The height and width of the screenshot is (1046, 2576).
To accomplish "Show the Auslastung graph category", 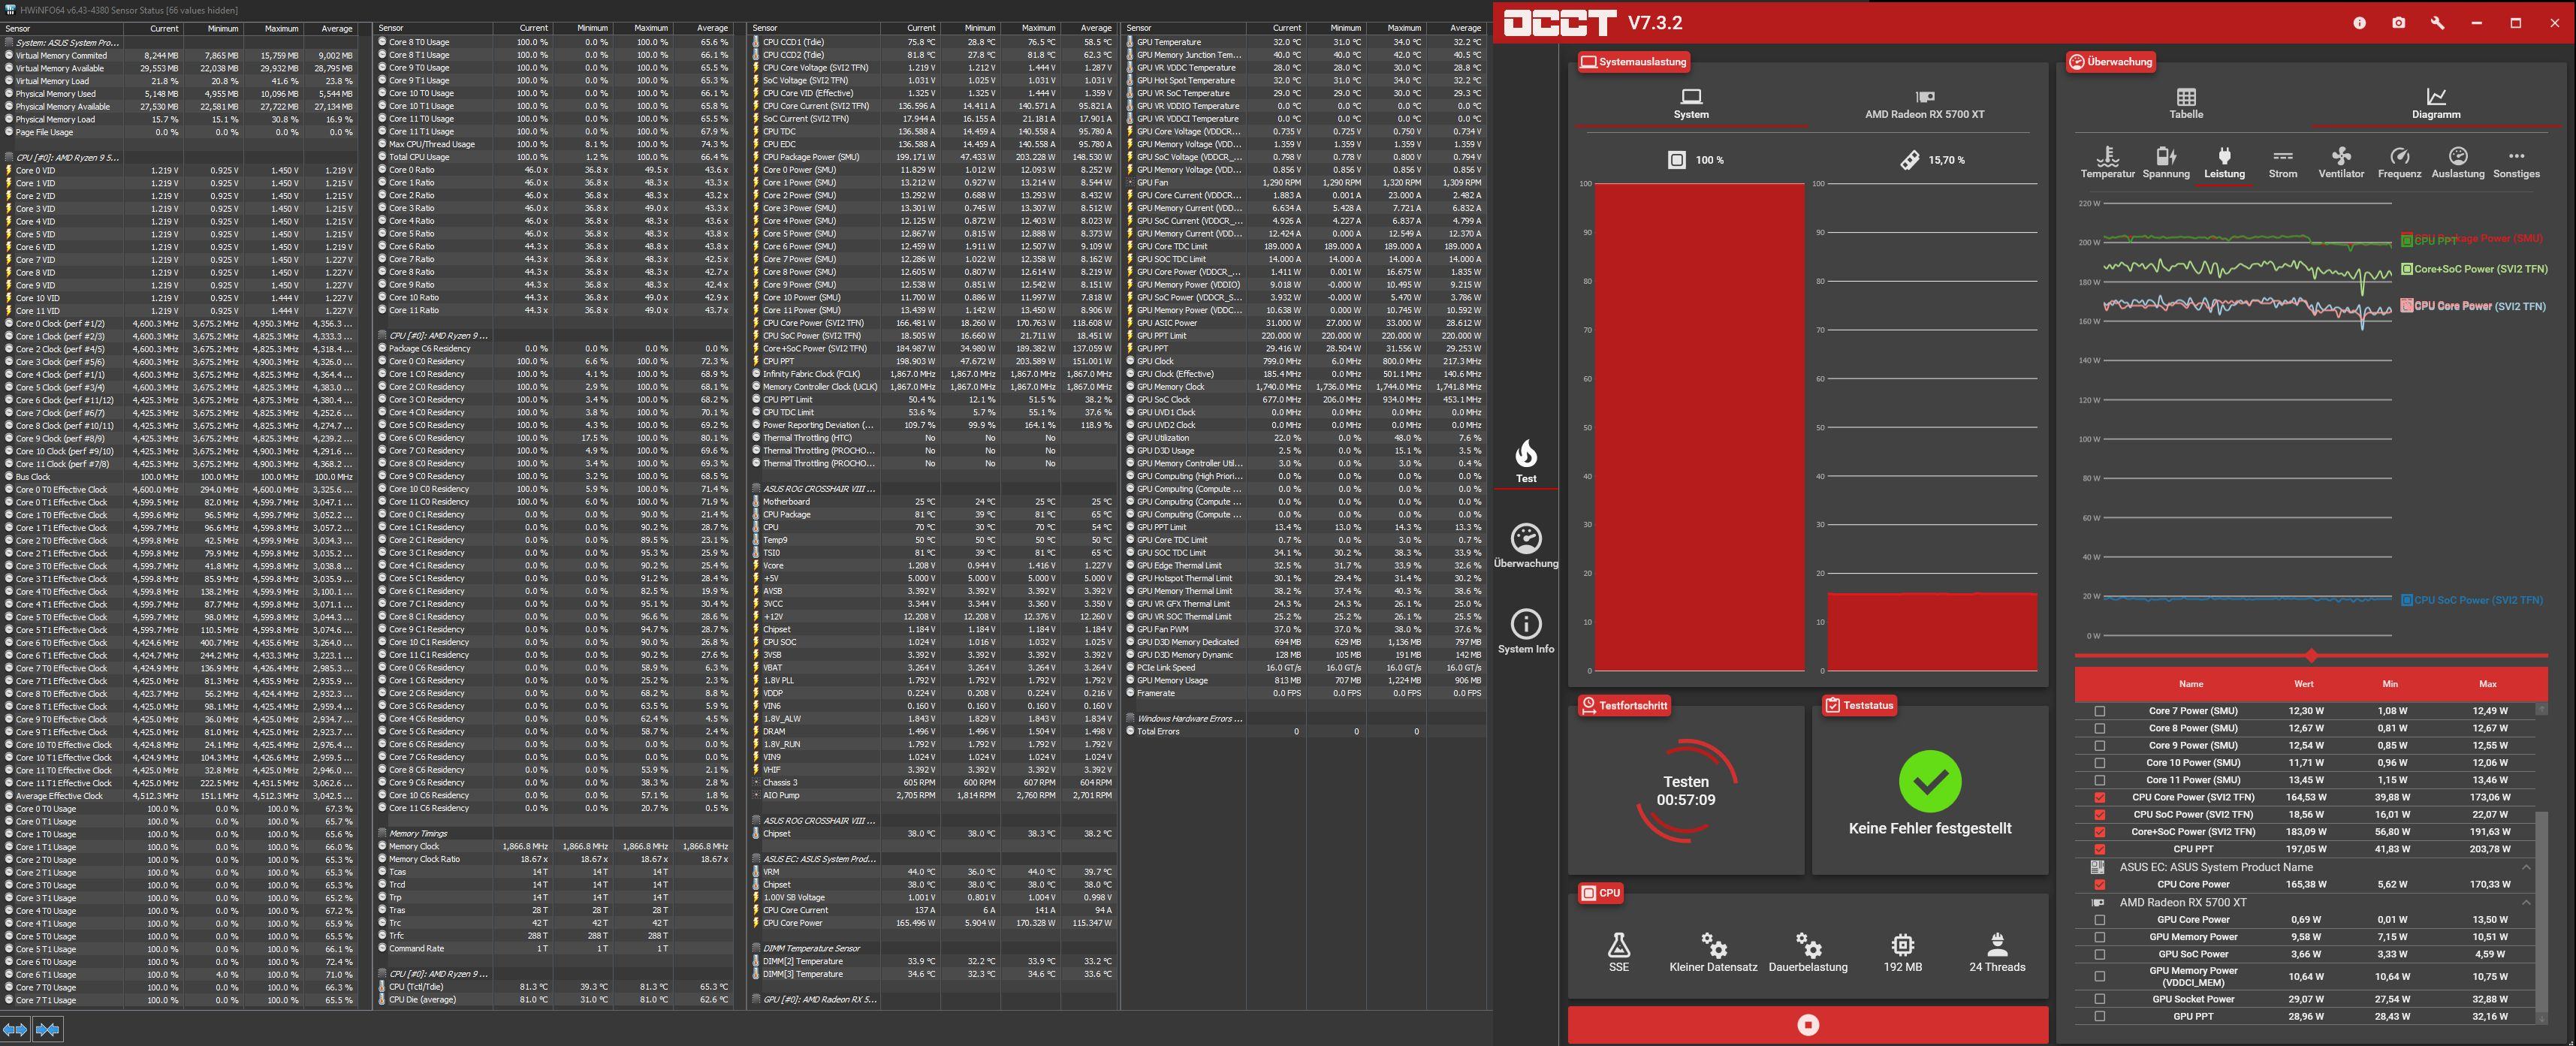I will (2458, 163).
